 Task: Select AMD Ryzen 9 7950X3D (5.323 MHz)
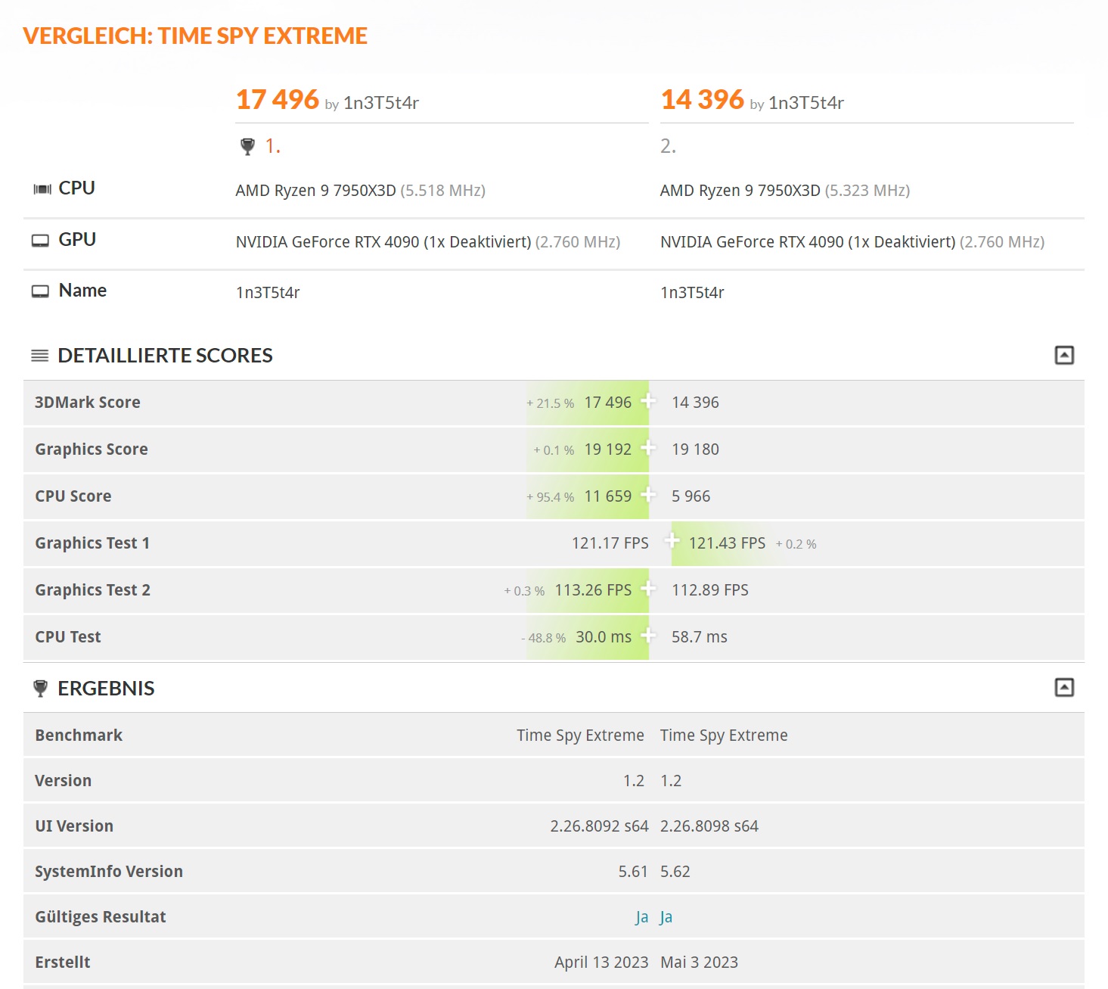pos(785,191)
